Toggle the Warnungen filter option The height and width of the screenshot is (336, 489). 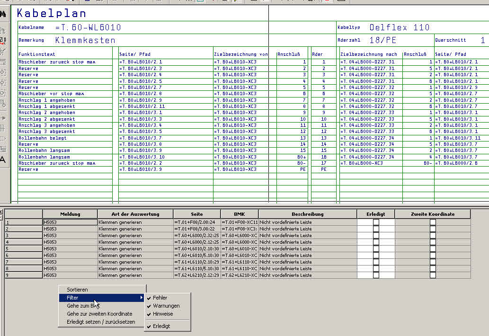pos(168,306)
